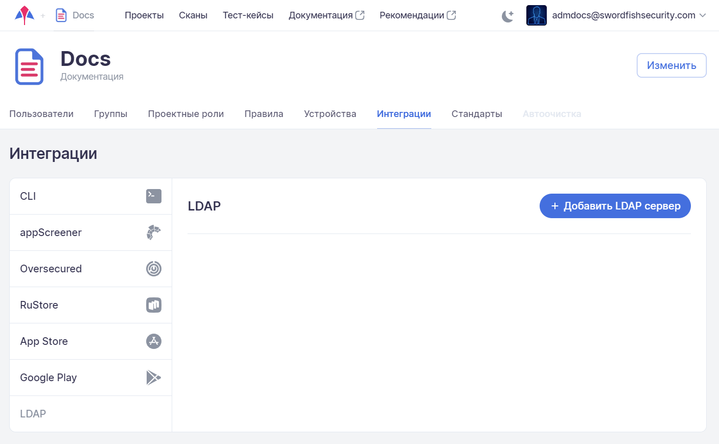This screenshot has width=719, height=444.
Task: Click Добавить LDAP сервер button
Action: [x=615, y=206]
